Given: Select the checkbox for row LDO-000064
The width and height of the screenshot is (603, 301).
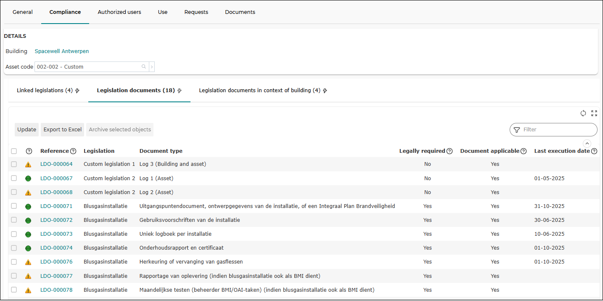Looking at the screenshot, I should pyautogui.click(x=14, y=164).
